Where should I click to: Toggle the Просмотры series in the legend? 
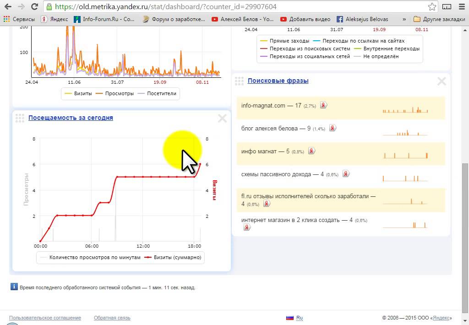click(115, 93)
